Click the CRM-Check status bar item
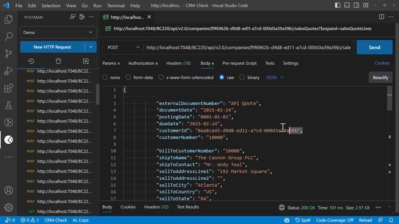399x224 pixels. 55,220
